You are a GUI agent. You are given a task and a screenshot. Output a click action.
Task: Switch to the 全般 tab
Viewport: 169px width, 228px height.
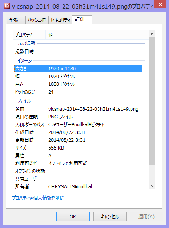tap(16, 20)
